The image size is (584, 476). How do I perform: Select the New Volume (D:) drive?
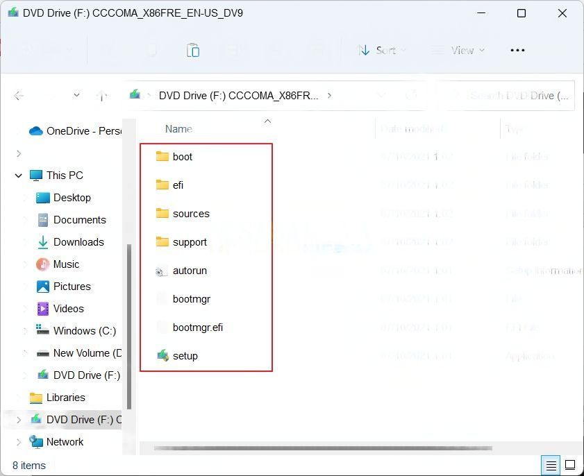(x=79, y=352)
